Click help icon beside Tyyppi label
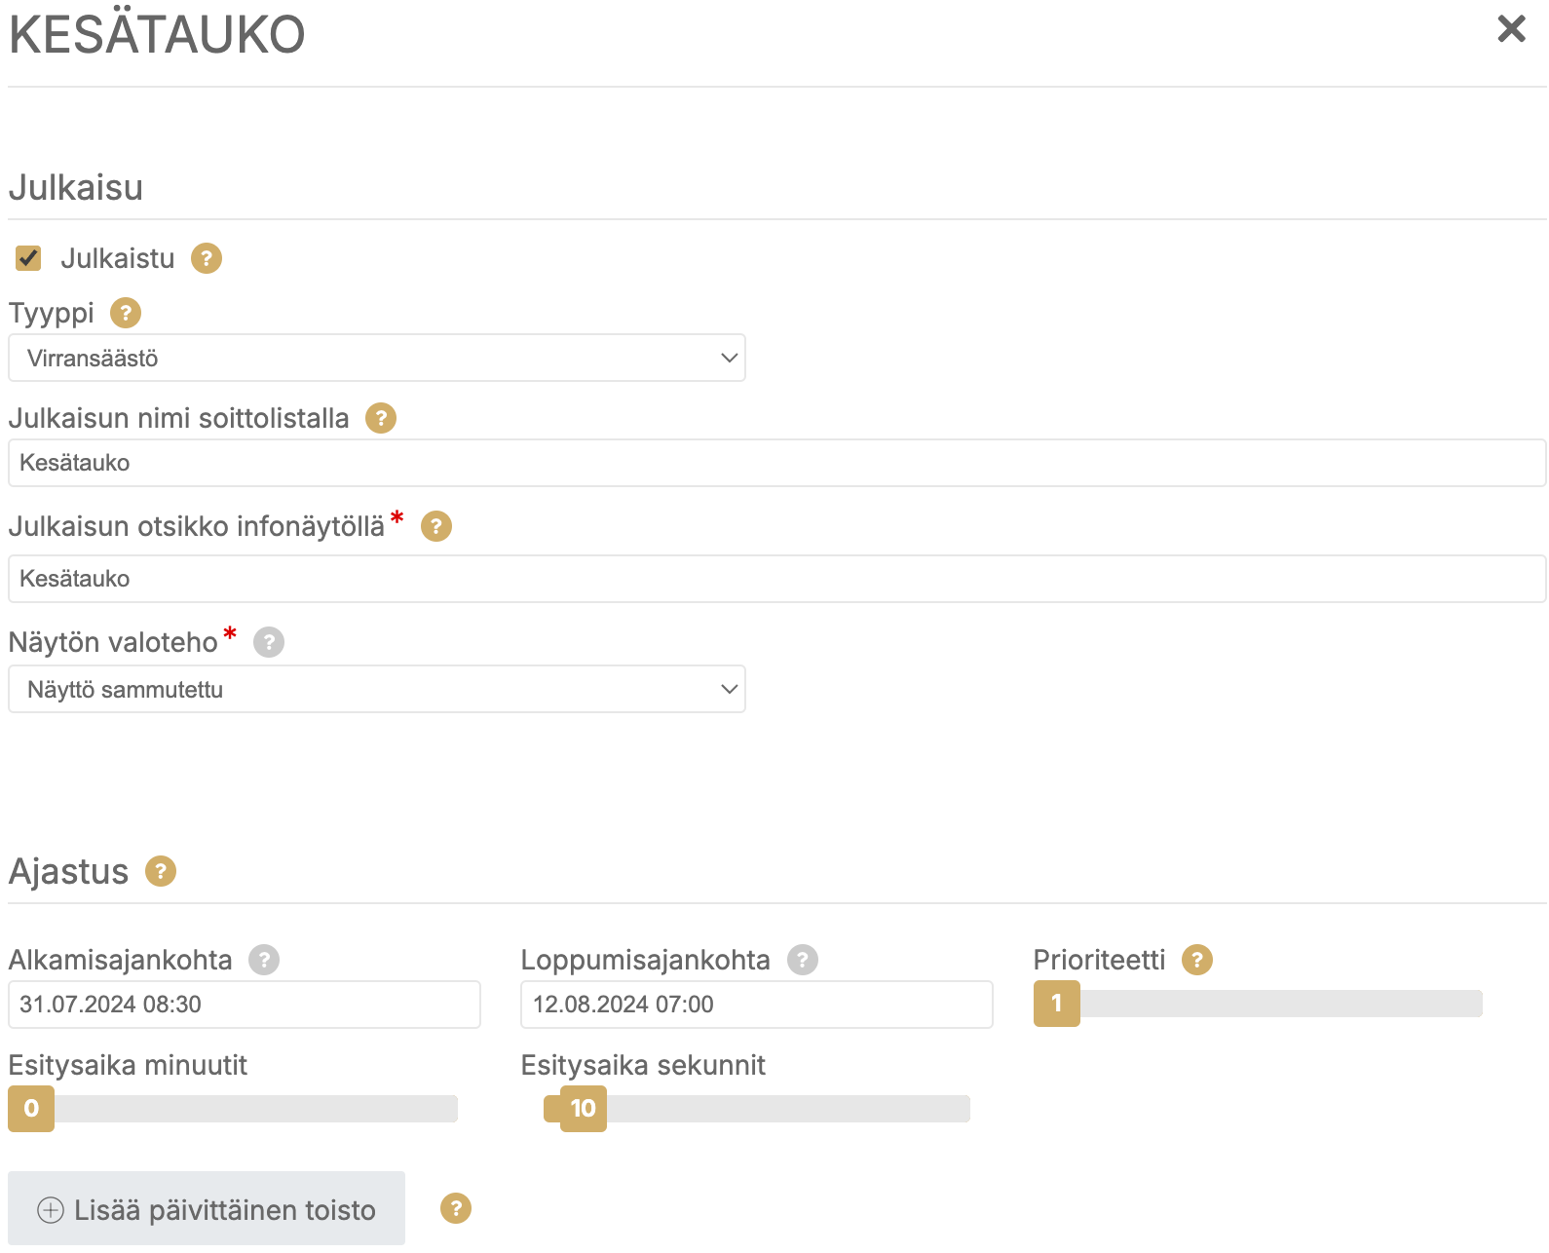This screenshot has width=1549, height=1253. click(126, 313)
